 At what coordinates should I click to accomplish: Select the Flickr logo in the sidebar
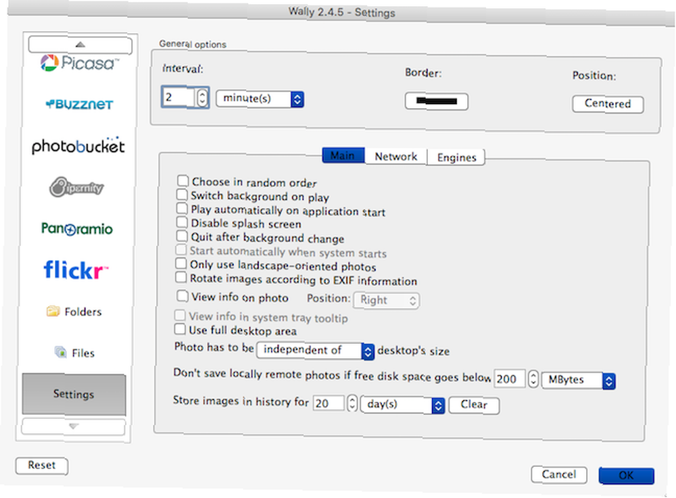tap(76, 270)
